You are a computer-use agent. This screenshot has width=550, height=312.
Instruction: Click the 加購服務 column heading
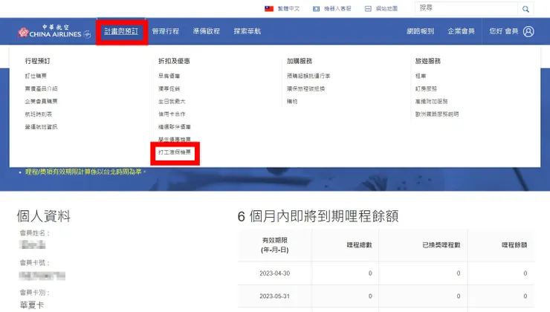pyautogui.click(x=300, y=61)
